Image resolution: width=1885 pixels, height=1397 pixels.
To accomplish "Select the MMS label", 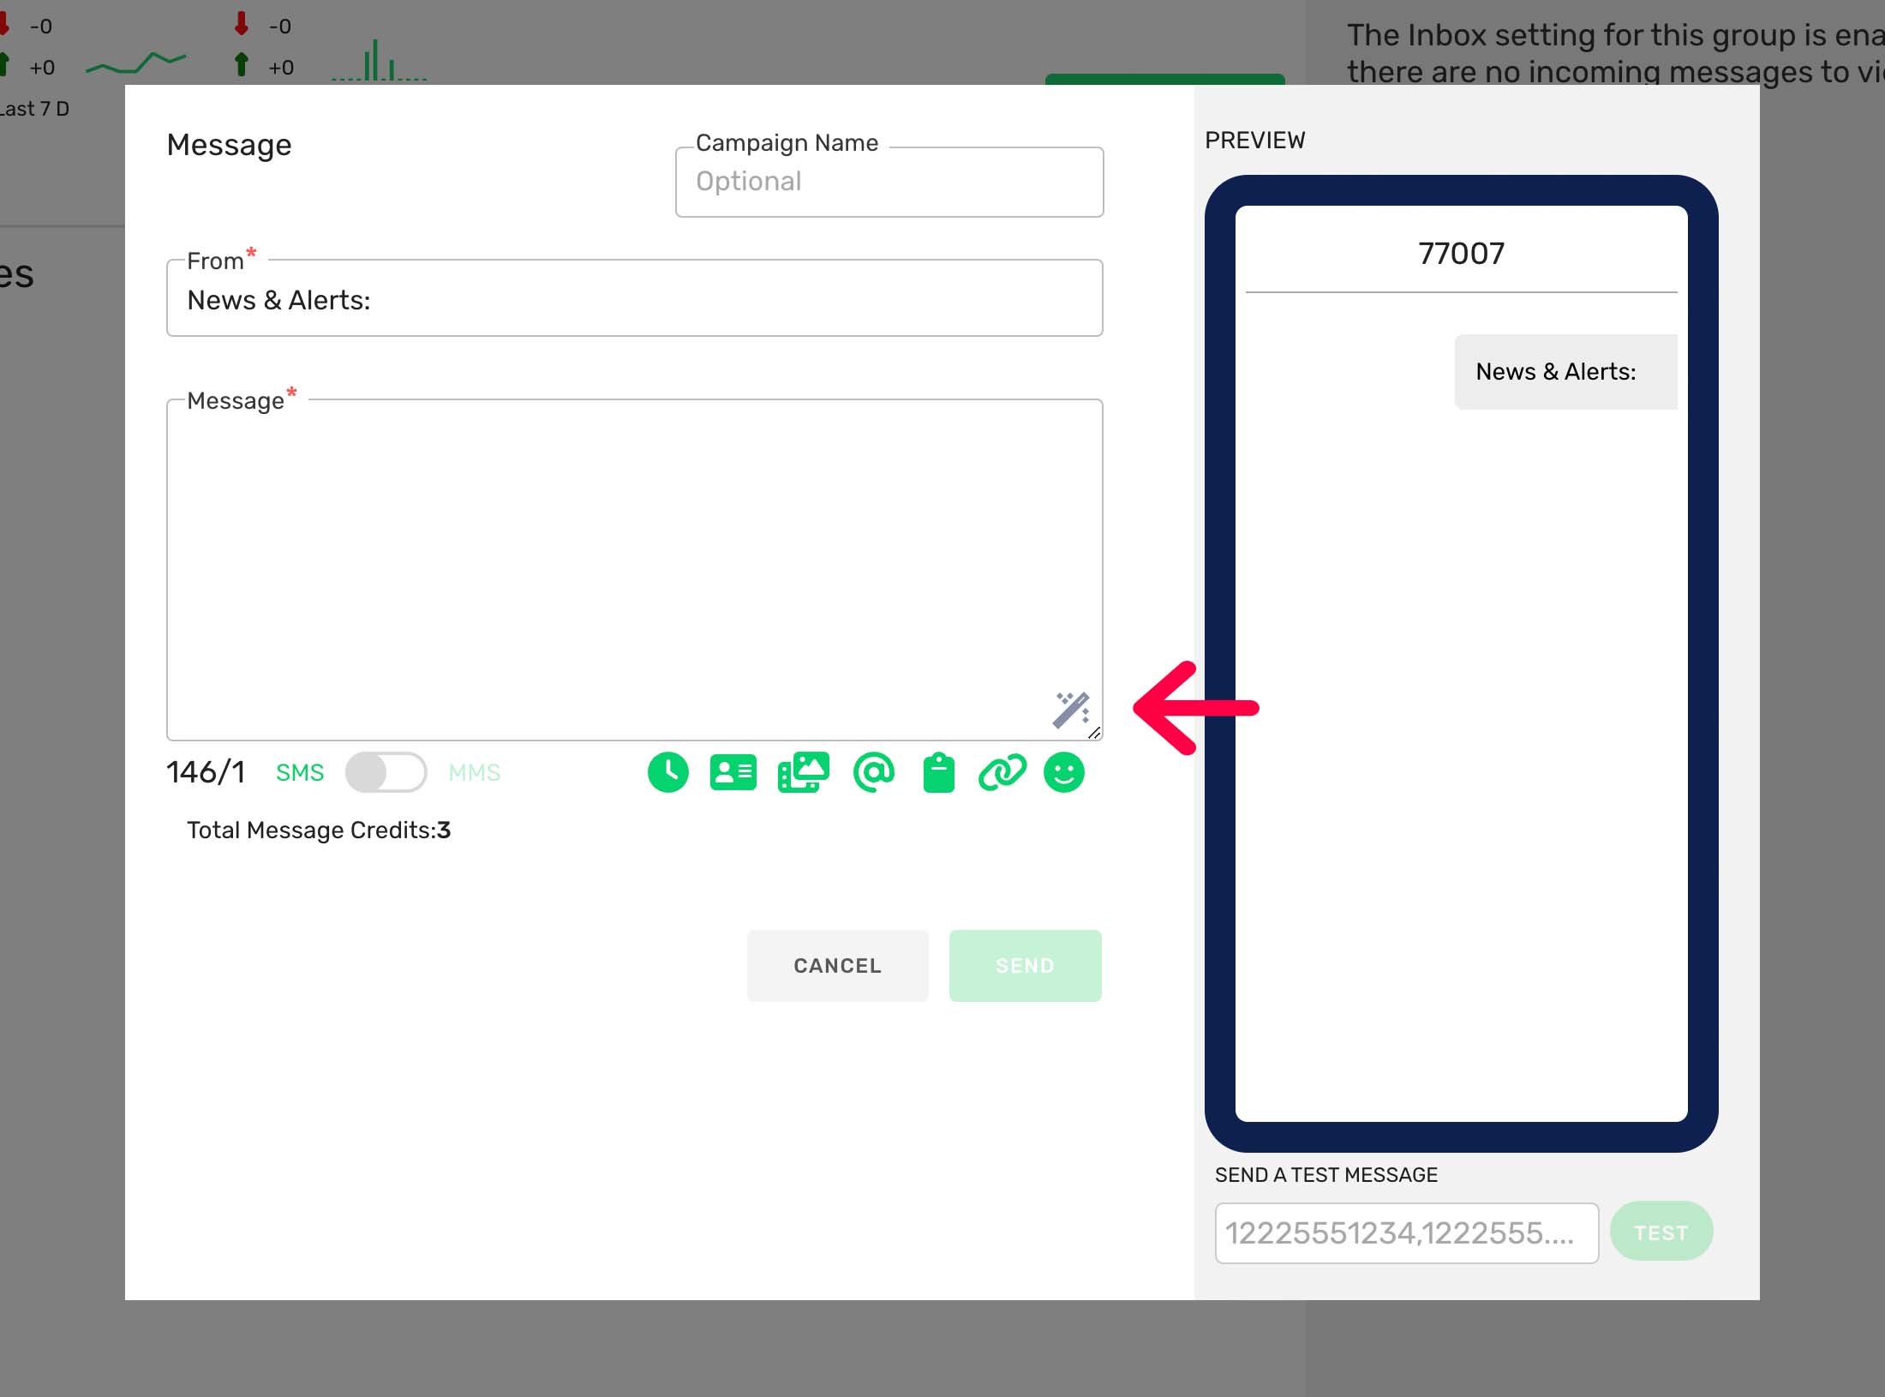I will point(474,772).
